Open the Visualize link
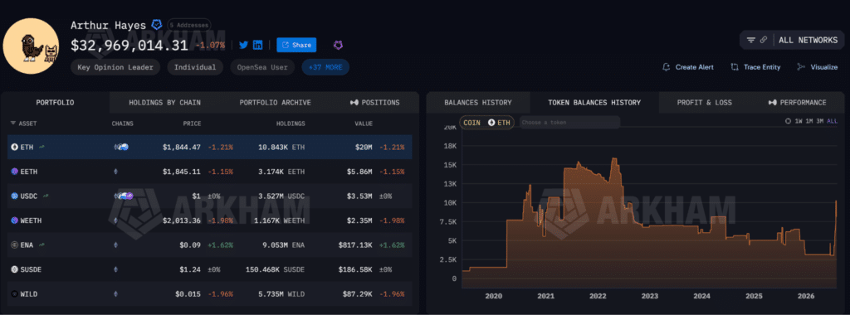The height and width of the screenshot is (315, 850). pos(824,67)
